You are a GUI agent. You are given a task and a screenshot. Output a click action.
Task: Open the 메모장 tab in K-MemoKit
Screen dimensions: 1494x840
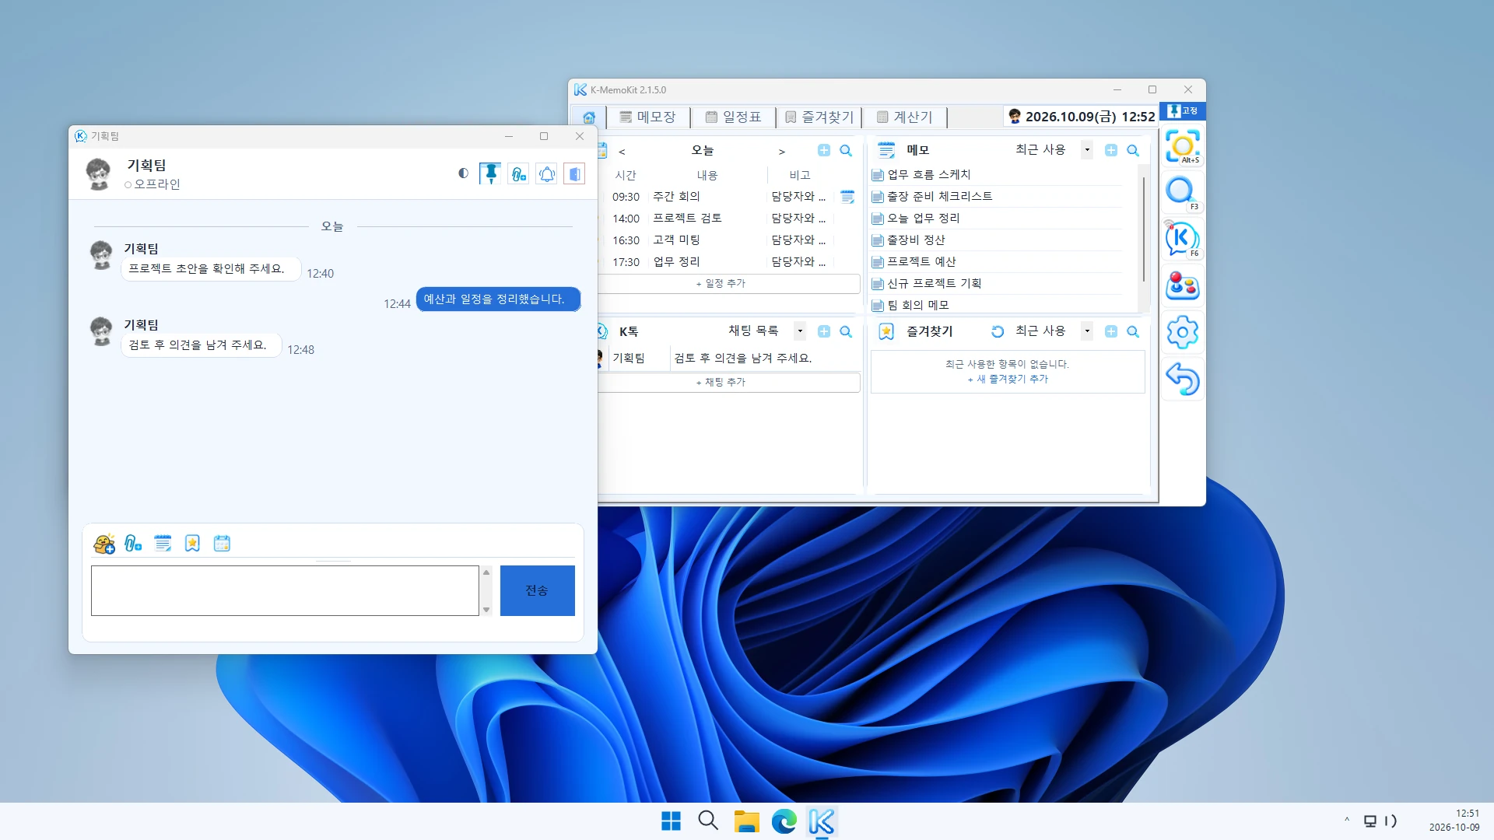coord(647,117)
